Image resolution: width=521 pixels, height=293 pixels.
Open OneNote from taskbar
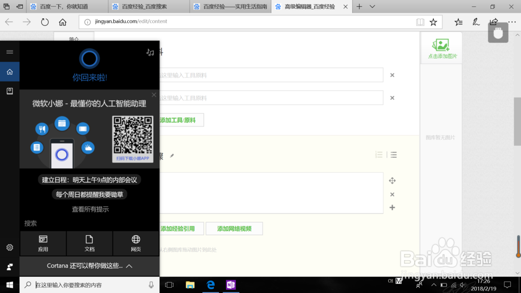[x=231, y=285]
